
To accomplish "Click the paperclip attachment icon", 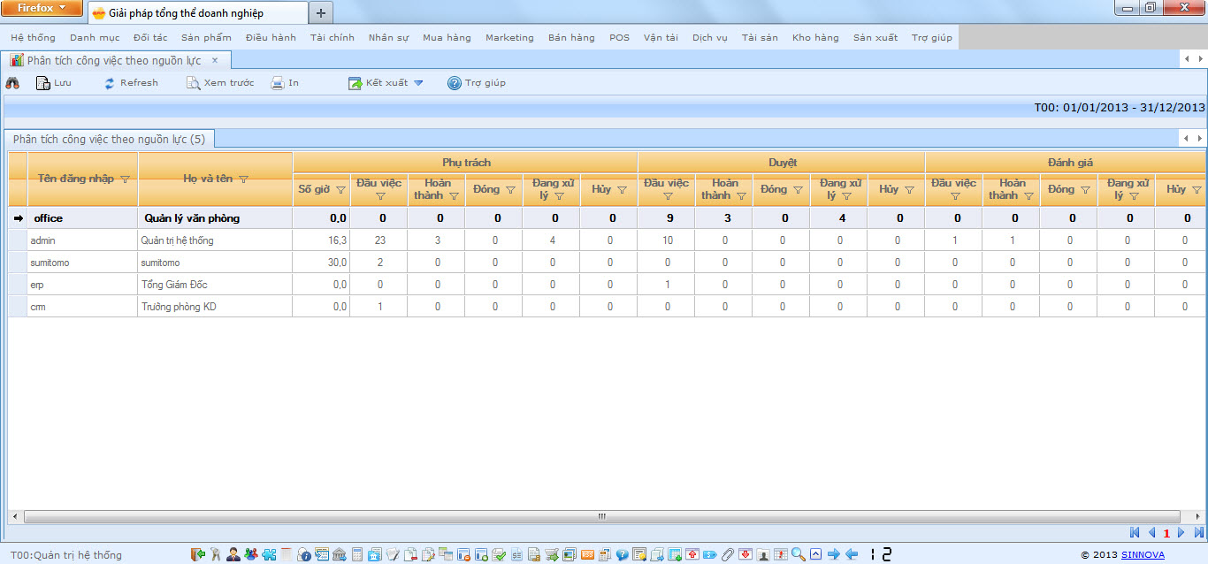I will pyautogui.click(x=728, y=554).
